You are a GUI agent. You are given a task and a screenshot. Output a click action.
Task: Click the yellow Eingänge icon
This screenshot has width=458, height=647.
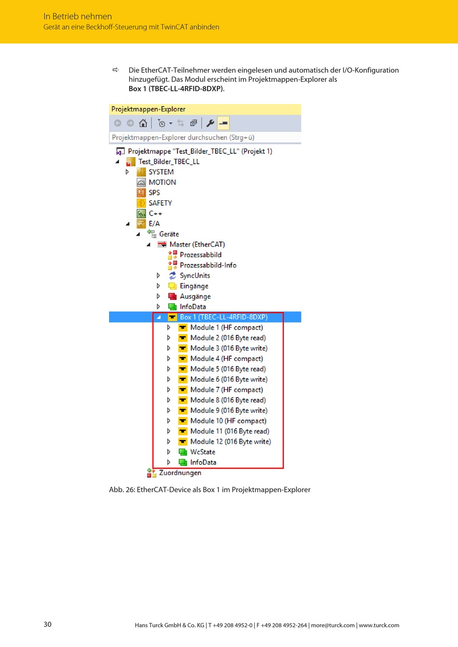point(173,286)
